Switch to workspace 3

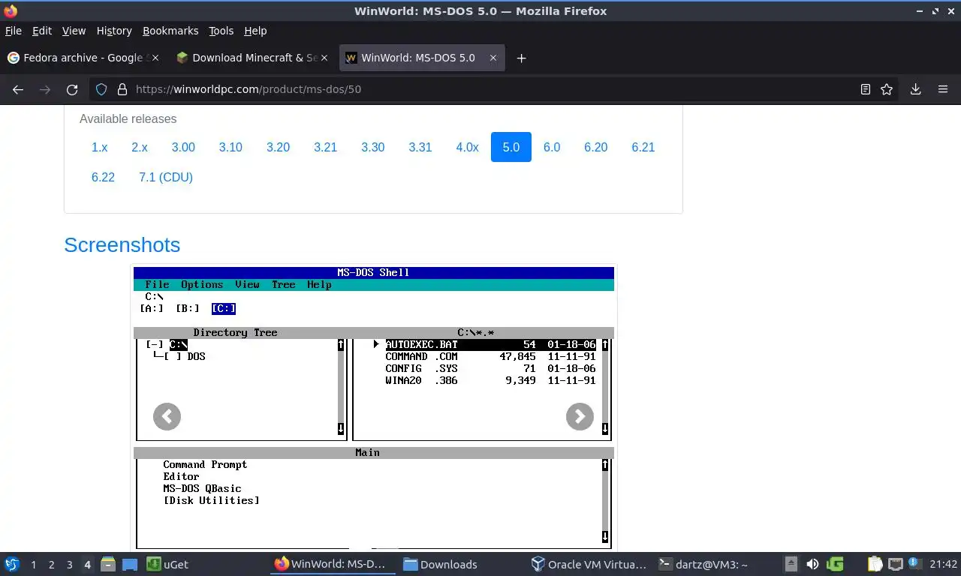69,565
